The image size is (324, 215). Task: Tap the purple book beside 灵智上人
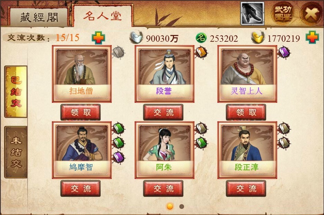284,52
